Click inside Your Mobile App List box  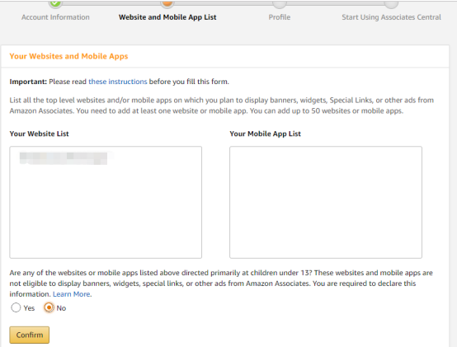(326, 202)
